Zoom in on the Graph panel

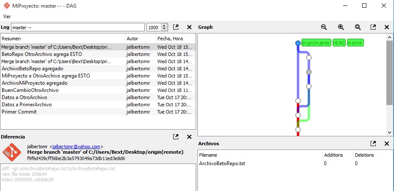tap(341, 27)
